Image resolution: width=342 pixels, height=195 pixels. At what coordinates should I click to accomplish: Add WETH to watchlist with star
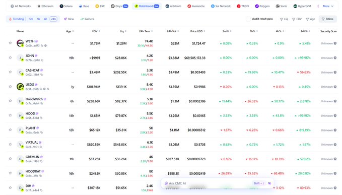pyautogui.click(x=10, y=43)
